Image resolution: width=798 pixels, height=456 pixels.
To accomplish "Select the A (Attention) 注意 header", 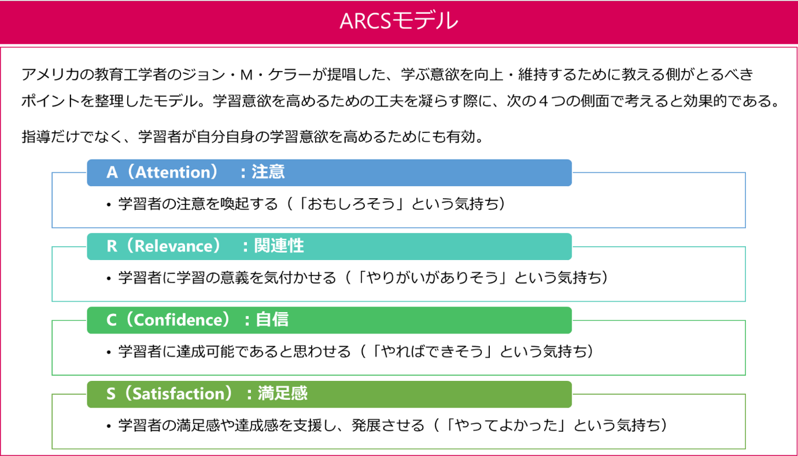I will click(x=329, y=172).
